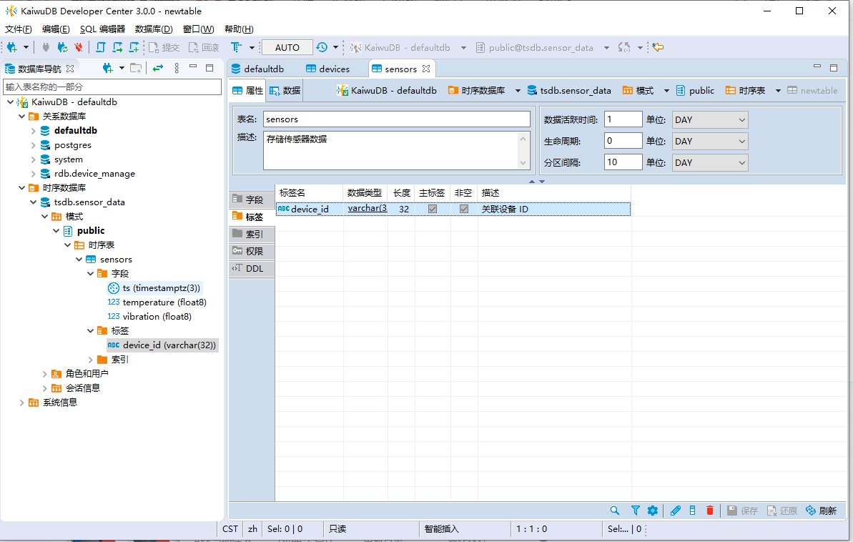This screenshot has height=542, width=853.
Task: Switch to the 数据 tab
Action: tap(285, 90)
